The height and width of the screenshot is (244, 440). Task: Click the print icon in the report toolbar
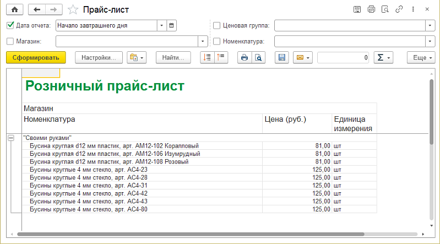tap(245, 57)
